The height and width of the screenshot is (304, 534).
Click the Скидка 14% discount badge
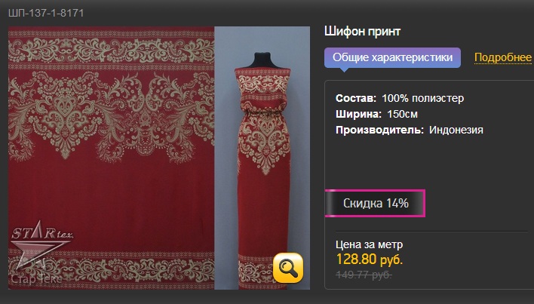pyautogui.click(x=375, y=203)
